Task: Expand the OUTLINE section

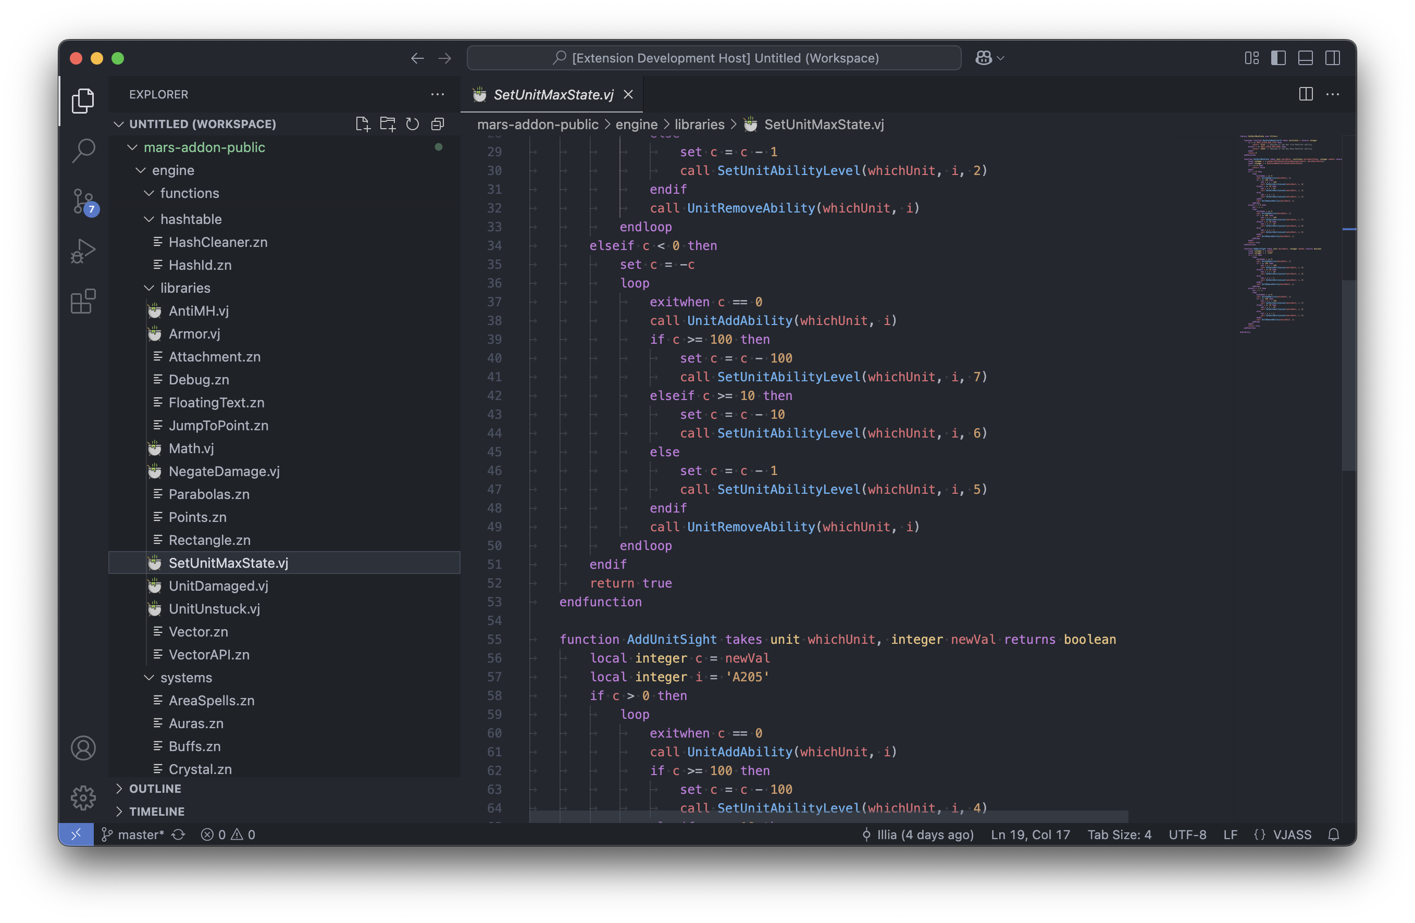Action: tap(155, 789)
